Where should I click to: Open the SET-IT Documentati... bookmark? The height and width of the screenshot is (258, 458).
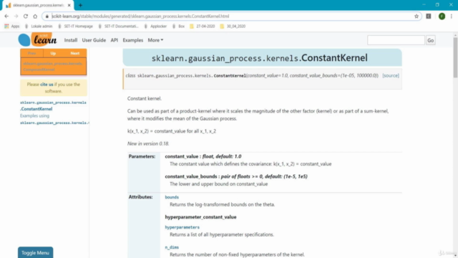[x=118, y=27]
